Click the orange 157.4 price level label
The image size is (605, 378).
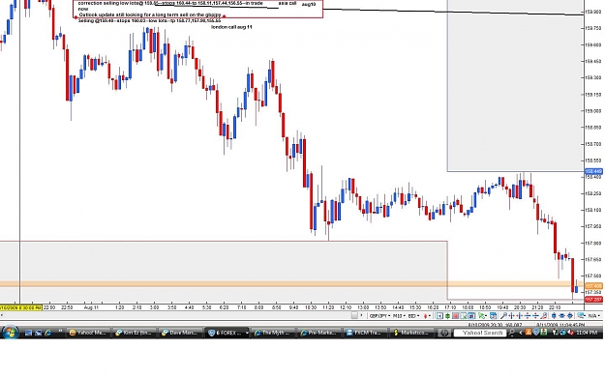pyautogui.click(x=593, y=286)
